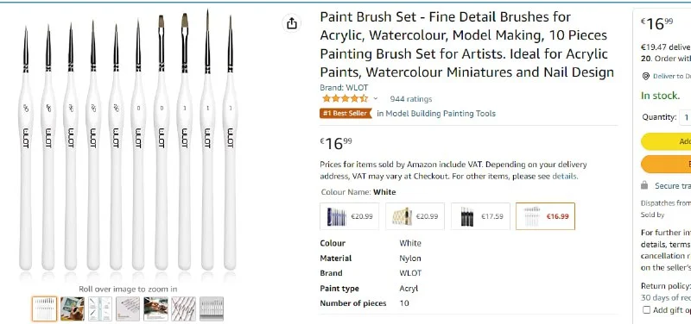This screenshot has width=691, height=324.
Task: Click the star rating icons
Action: [x=345, y=98]
